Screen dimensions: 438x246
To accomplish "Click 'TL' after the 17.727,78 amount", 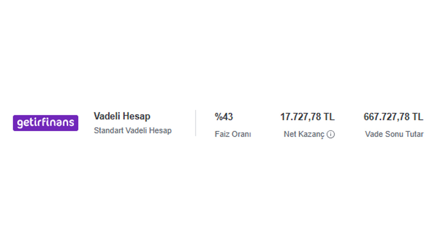I will pyautogui.click(x=329, y=117).
